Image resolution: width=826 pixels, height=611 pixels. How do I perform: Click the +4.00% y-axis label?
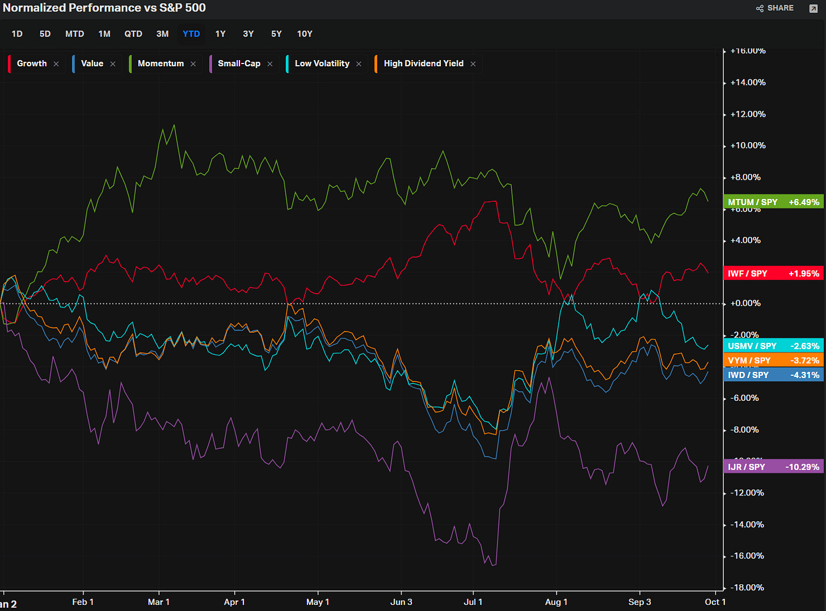click(x=745, y=240)
